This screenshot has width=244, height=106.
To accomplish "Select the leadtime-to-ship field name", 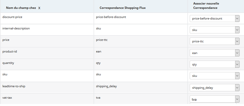I will (x=14, y=86).
